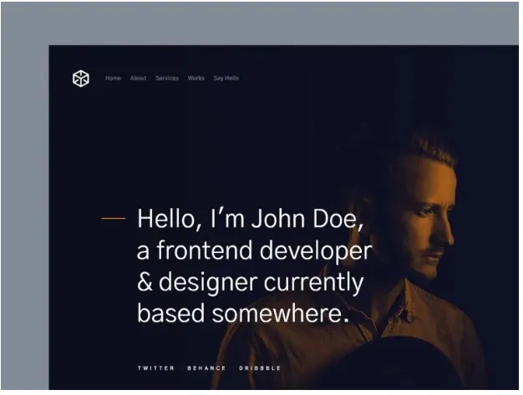Open the Works menu item
Viewport: 523px width, 395px height.
(x=195, y=78)
